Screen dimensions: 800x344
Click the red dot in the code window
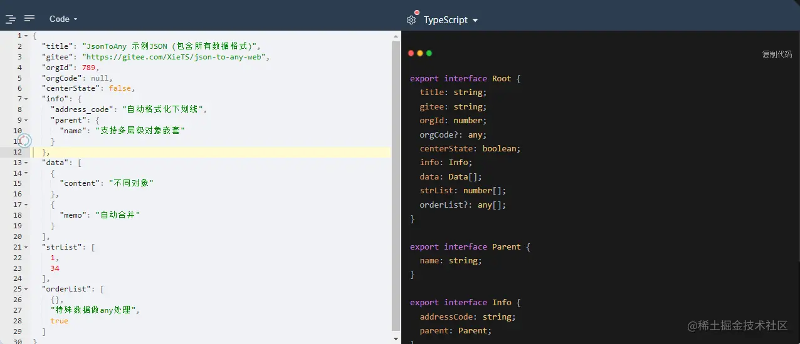pyautogui.click(x=411, y=53)
